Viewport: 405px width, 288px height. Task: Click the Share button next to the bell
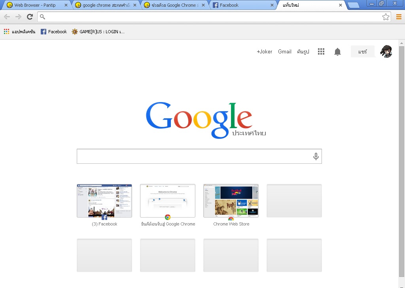point(362,51)
